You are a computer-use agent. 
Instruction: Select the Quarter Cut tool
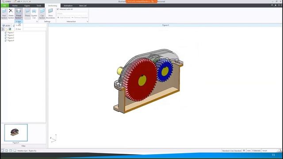(x=34, y=14)
